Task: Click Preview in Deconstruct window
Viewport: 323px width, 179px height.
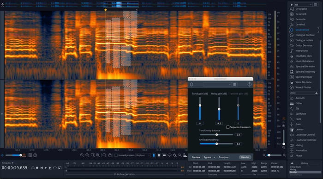Action: click(x=196, y=157)
